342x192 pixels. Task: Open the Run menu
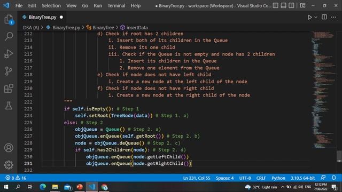click(98, 6)
